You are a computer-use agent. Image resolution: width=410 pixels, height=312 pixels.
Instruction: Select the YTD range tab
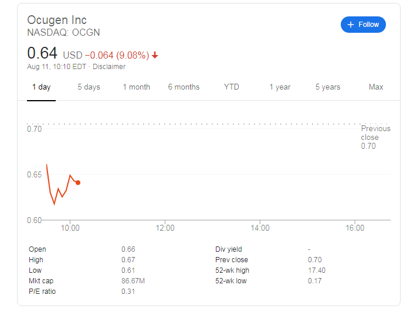coord(231,87)
